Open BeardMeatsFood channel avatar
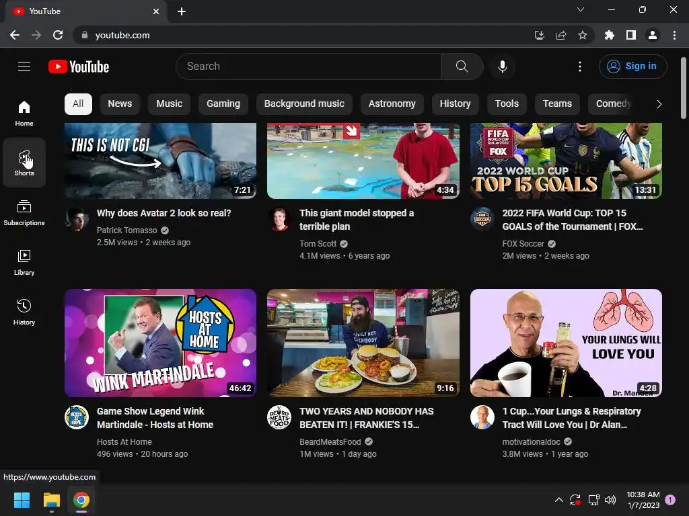The height and width of the screenshot is (516, 689). coord(279,417)
